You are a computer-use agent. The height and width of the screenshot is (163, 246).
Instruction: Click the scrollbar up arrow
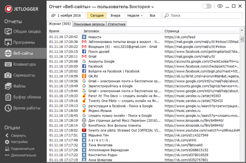coord(242,30)
